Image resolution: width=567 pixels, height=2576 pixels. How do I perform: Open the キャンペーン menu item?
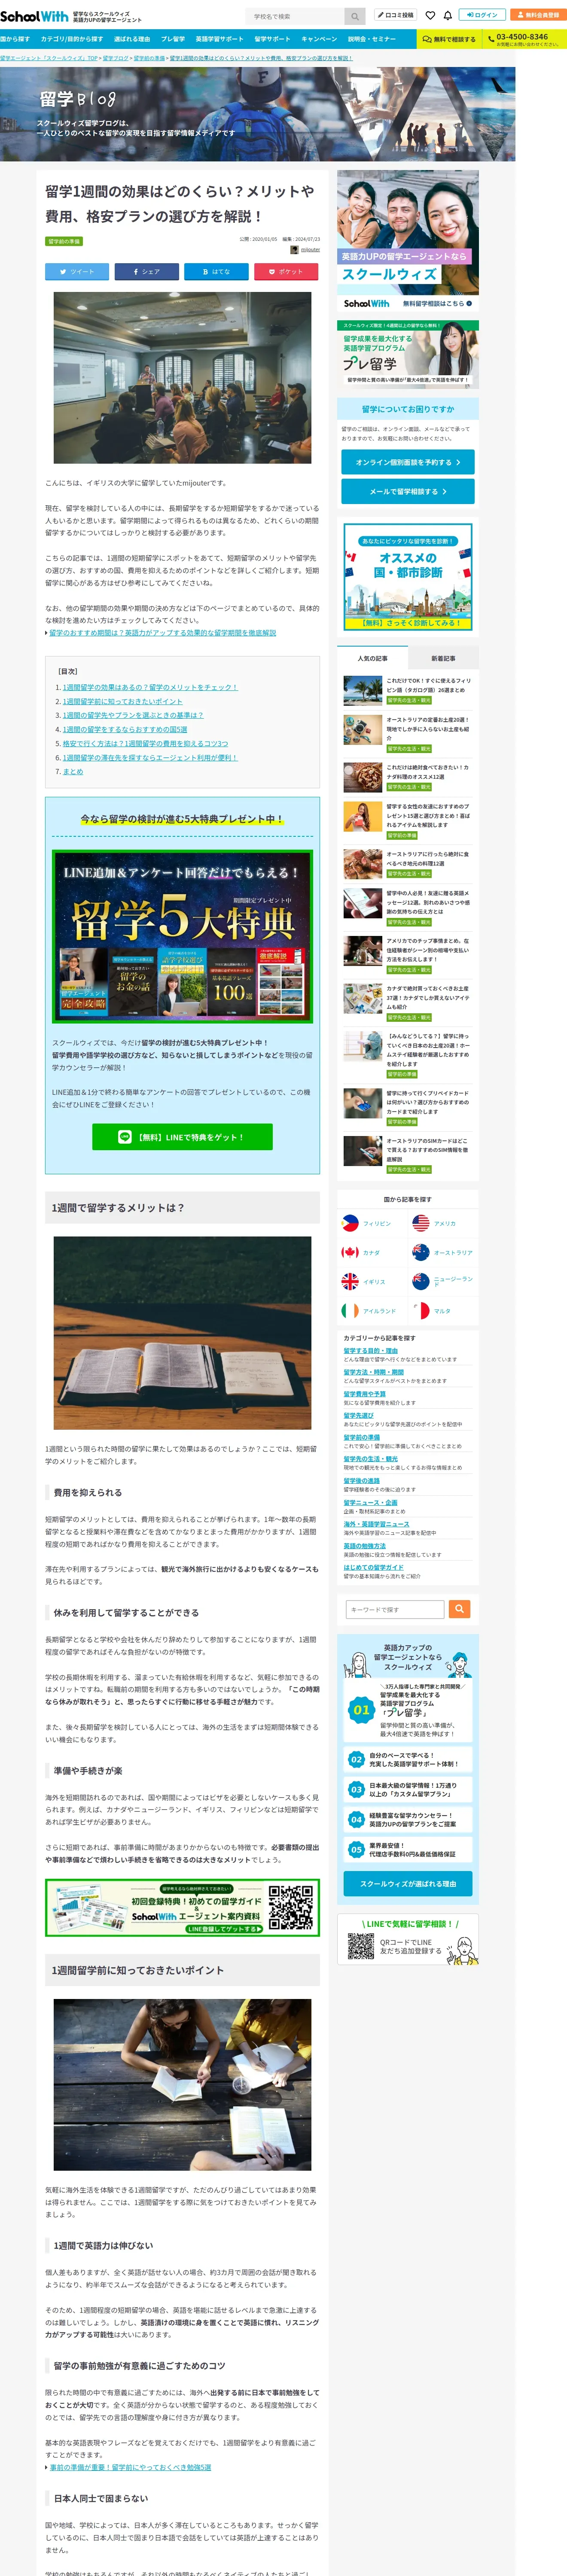click(319, 39)
